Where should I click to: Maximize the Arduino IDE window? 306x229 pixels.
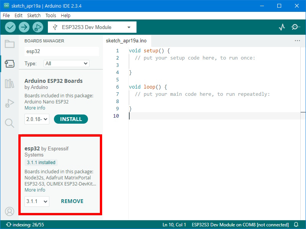279,6
